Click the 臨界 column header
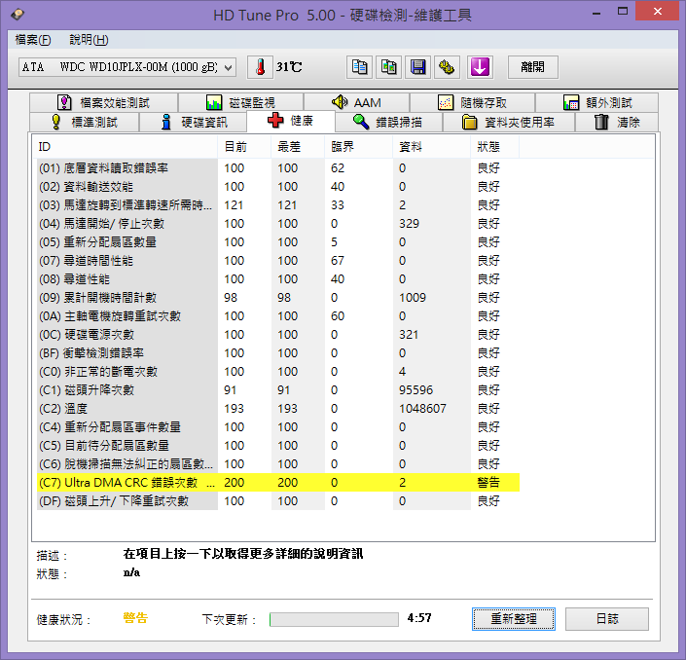The image size is (686, 660). [358, 147]
